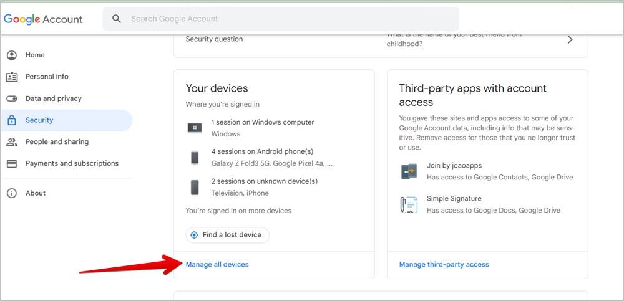Open 4 sessions on Android phone(s)
624x301 pixels.
pyautogui.click(x=262, y=152)
